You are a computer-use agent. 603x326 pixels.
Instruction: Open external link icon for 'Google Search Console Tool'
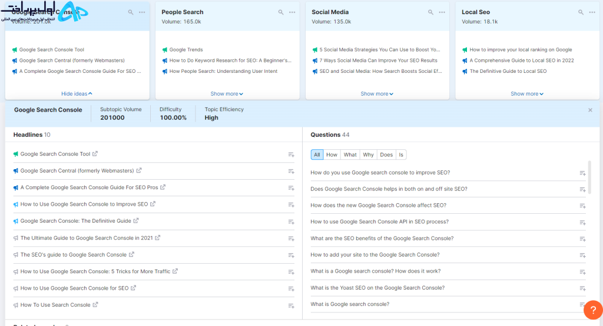(x=95, y=154)
